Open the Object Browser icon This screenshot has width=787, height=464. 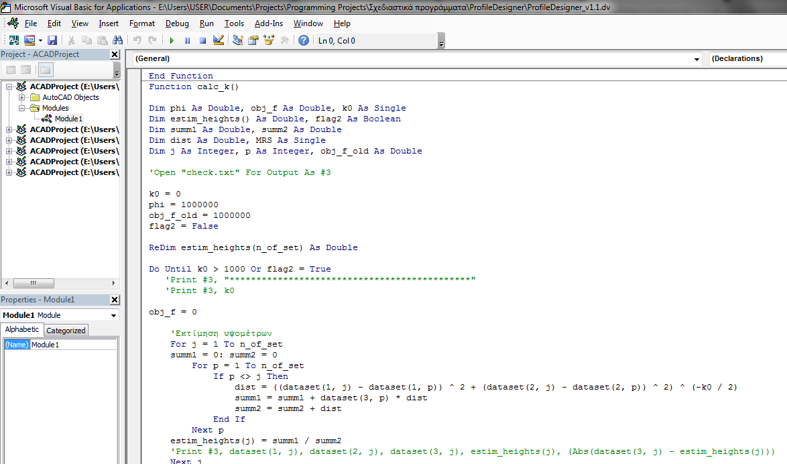click(269, 40)
